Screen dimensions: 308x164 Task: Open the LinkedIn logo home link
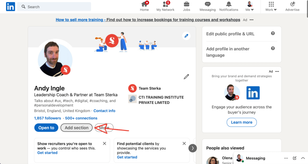[x=11, y=7]
